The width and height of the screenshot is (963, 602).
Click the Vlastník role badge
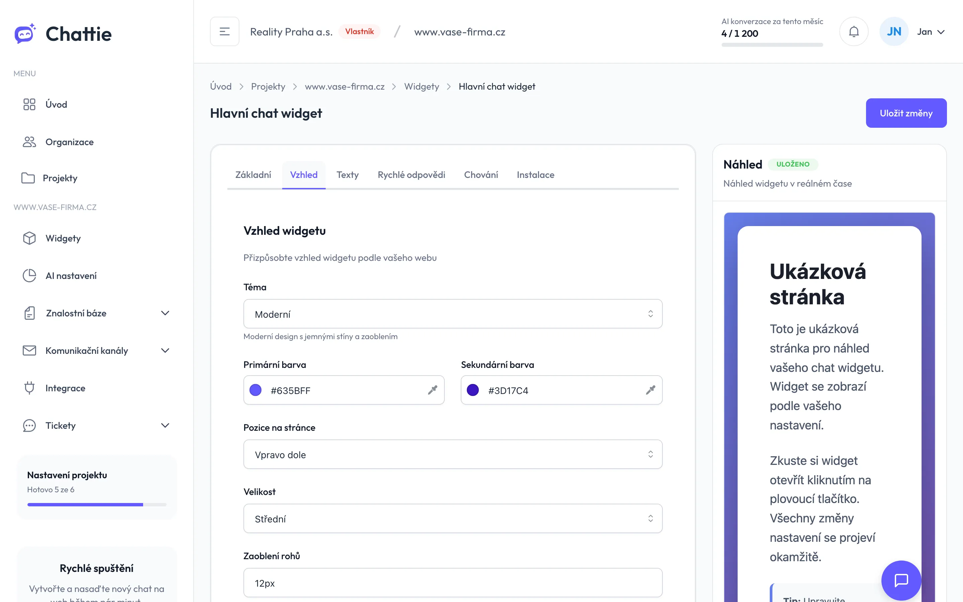pyautogui.click(x=359, y=31)
